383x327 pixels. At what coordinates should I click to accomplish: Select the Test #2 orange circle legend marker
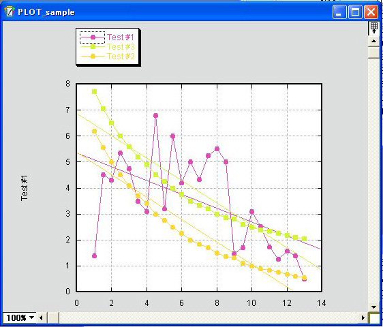(93, 57)
